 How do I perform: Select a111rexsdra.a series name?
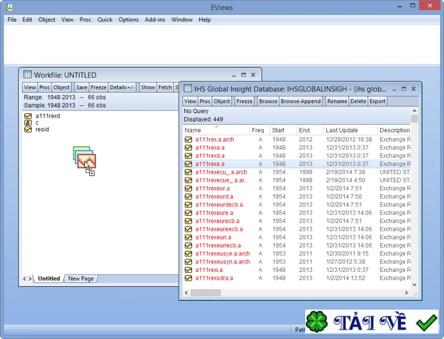tap(214, 278)
